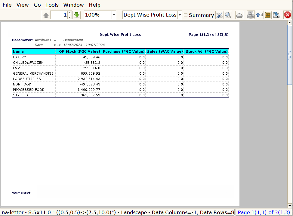Open the Go menu
Image resolution: width=293 pixels, height=216 pixels.
point(37,5)
